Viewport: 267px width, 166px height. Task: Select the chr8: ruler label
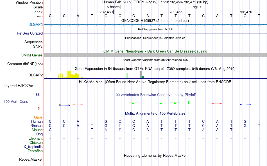pyautogui.click(x=39, y=12)
